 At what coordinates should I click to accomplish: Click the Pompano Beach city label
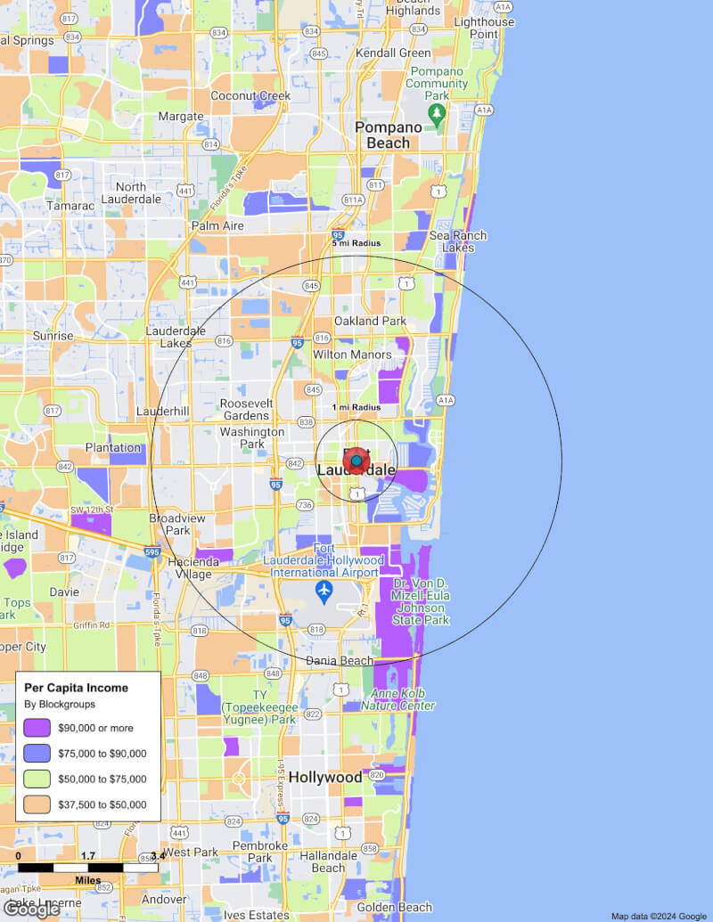coord(389,135)
